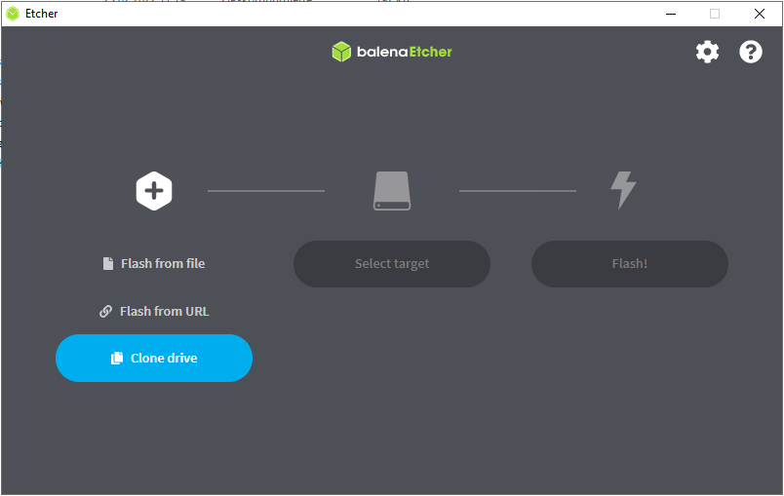Click the file icon beside Flash from file
784x496 pixels.
tap(108, 264)
